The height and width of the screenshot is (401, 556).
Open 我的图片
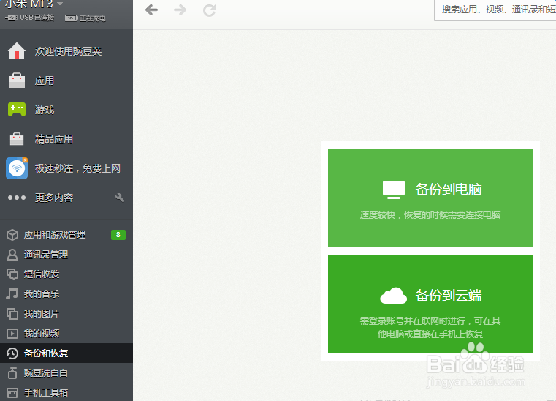(42, 314)
